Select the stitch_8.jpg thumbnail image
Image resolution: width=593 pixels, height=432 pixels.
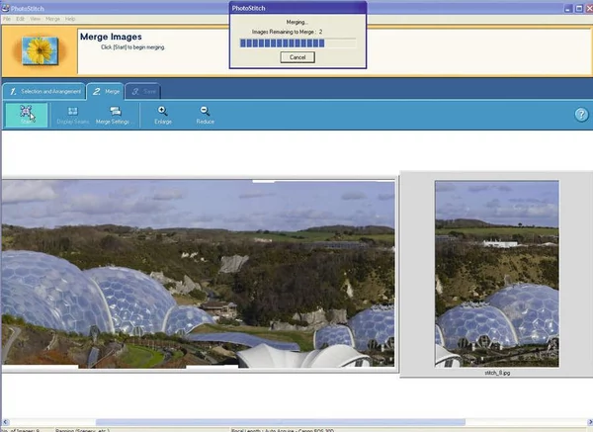(x=497, y=274)
